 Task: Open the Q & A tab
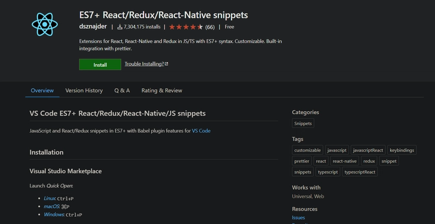(122, 91)
